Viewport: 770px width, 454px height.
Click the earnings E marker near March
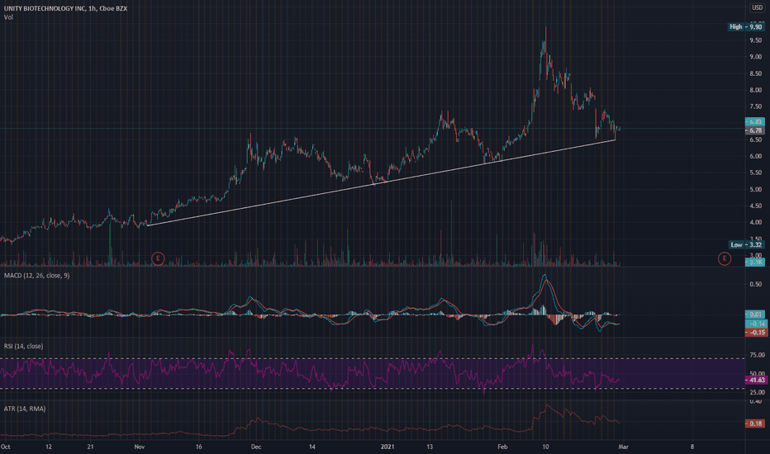pyautogui.click(x=724, y=258)
